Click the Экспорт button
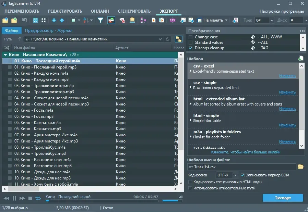This screenshot has height=212, width=308. pos(283,198)
